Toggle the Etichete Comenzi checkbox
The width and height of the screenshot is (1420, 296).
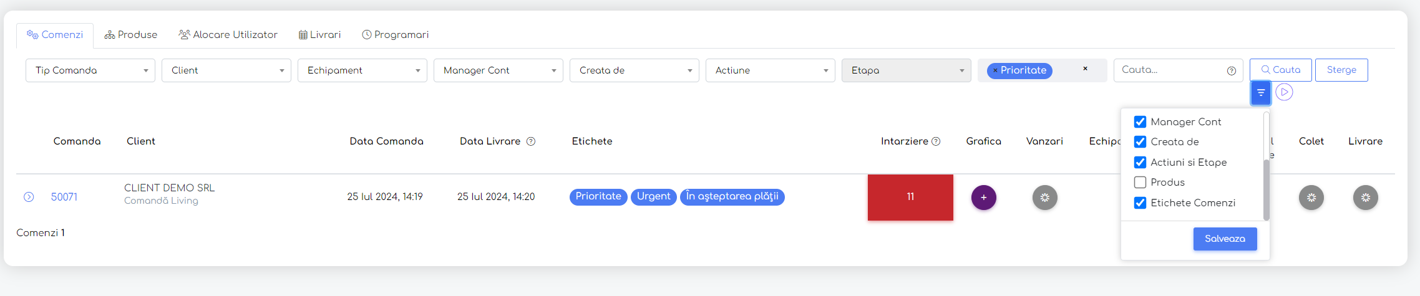[x=1140, y=203]
